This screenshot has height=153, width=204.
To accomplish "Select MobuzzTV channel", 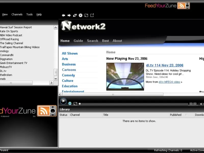I will point(6,67).
